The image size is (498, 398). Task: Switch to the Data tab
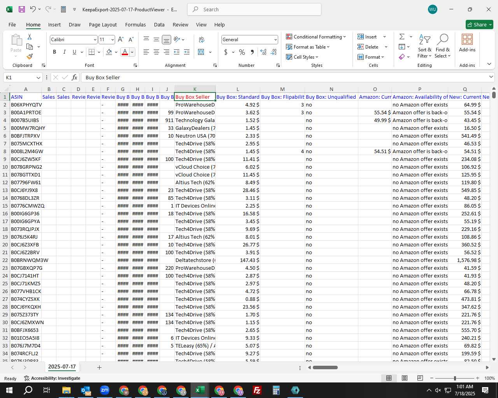coord(159,24)
